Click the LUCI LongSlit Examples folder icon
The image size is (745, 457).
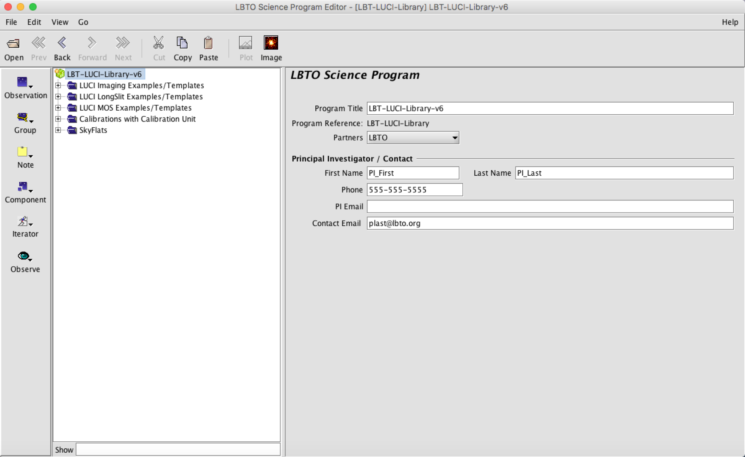[x=72, y=97]
